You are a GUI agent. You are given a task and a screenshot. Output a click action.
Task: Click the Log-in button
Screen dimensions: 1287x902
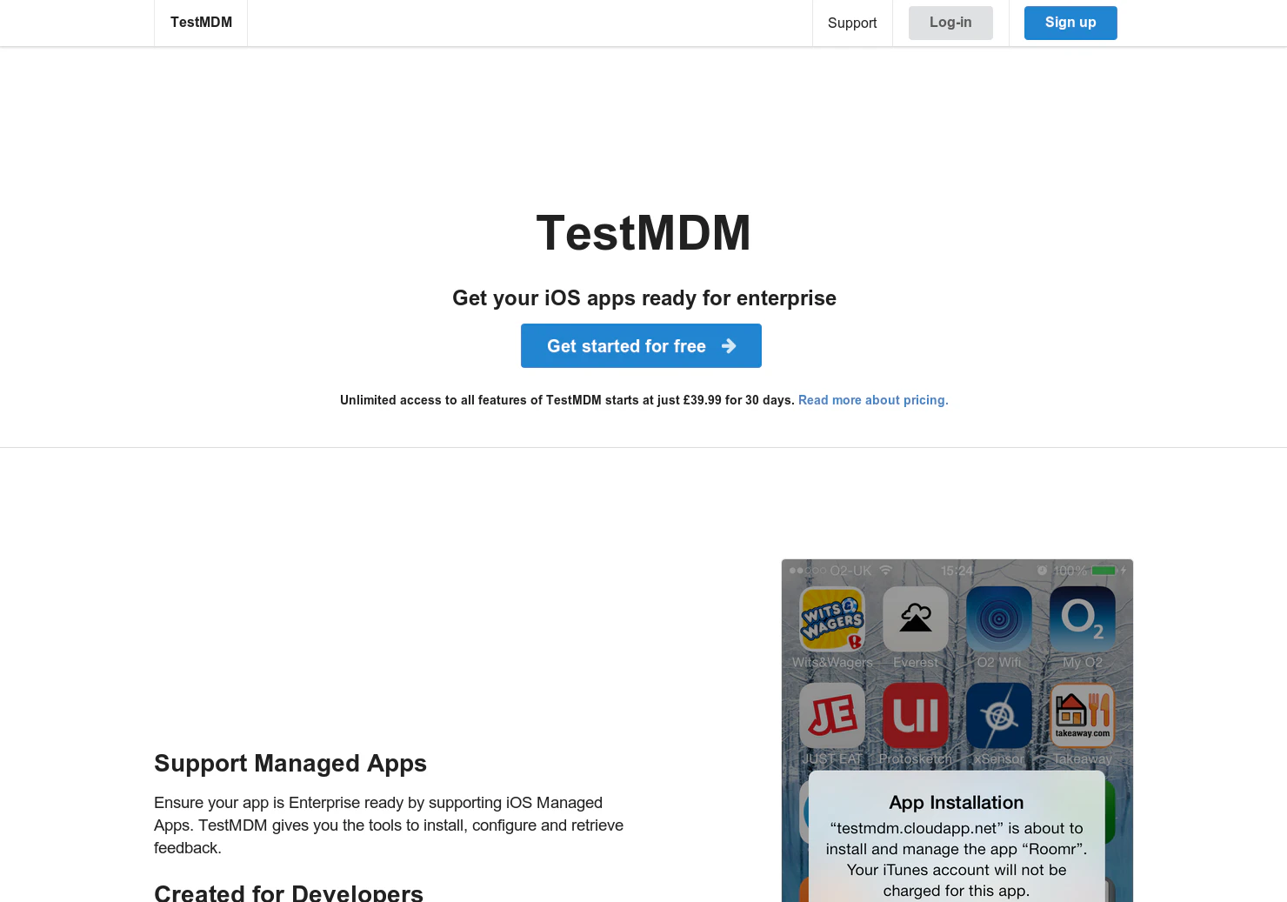click(x=950, y=23)
